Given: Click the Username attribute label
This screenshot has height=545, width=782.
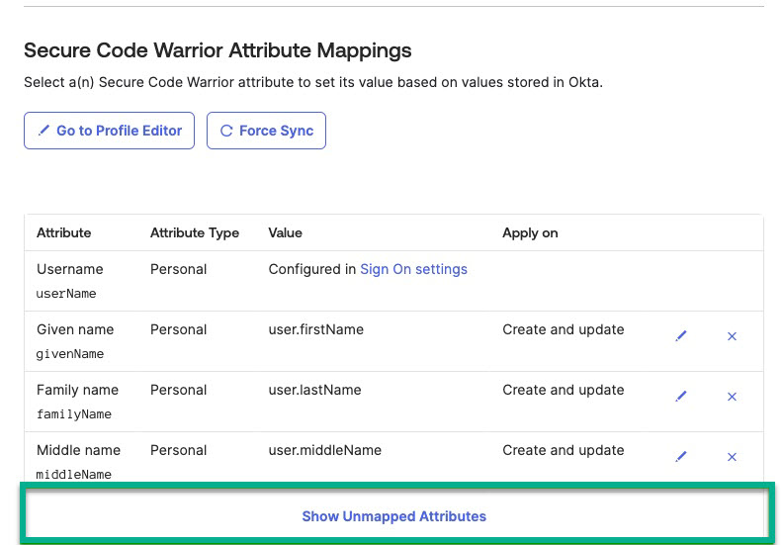Looking at the screenshot, I should pyautogui.click(x=70, y=269).
